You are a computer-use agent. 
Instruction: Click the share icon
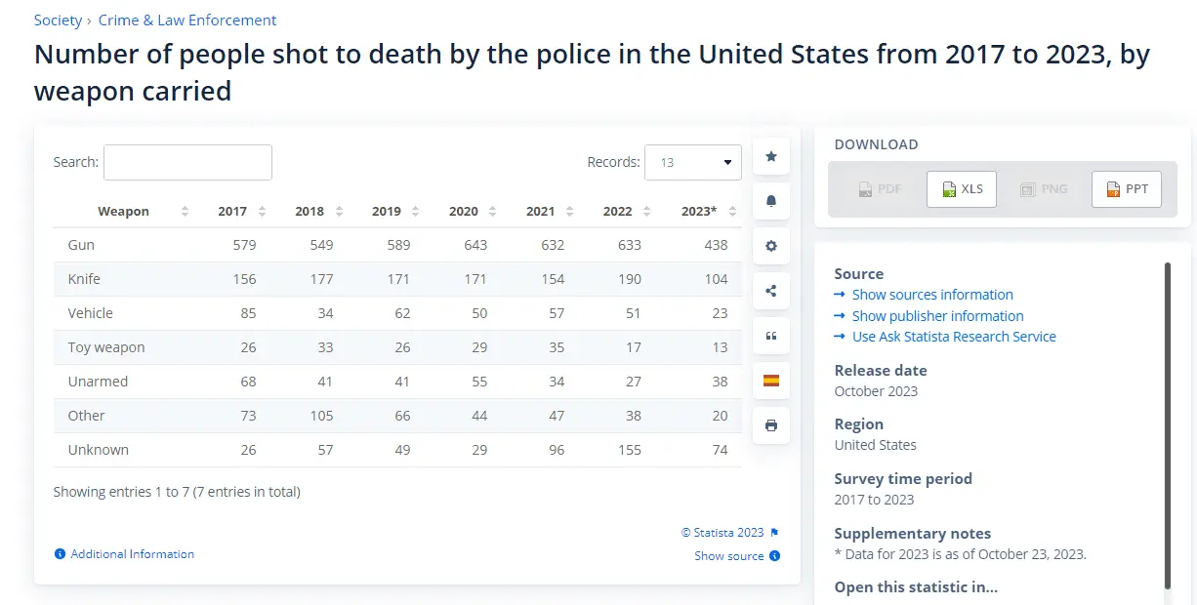pyautogui.click(x=771, y=291)
